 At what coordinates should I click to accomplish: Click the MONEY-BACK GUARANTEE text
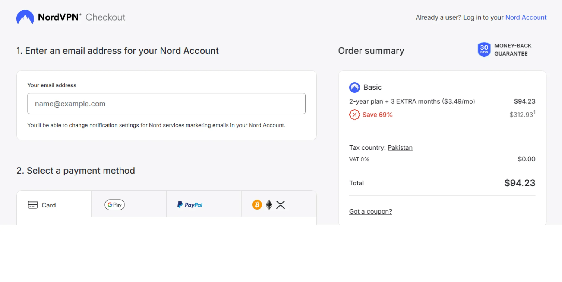[513, 49]
